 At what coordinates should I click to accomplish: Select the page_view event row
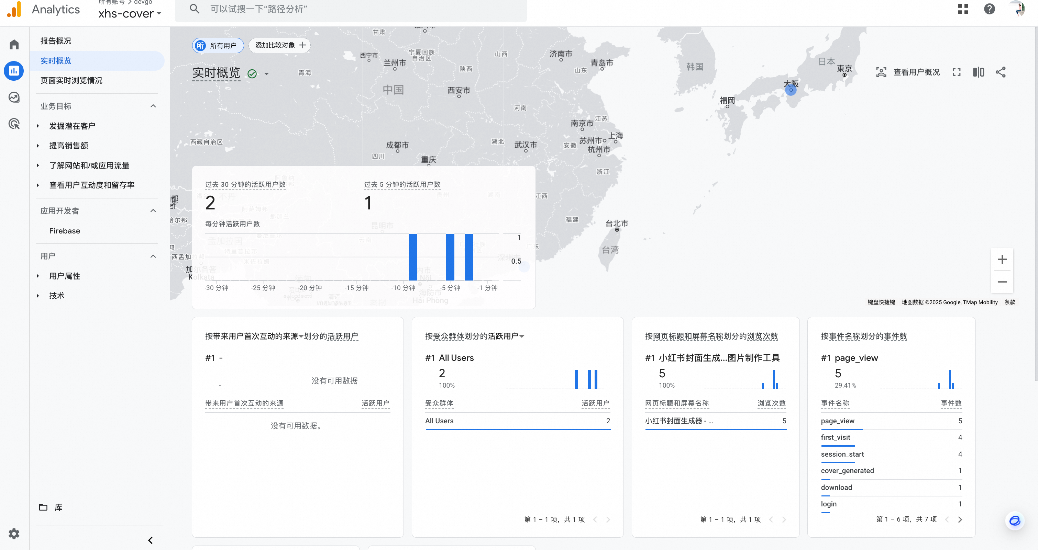[891, 421]
